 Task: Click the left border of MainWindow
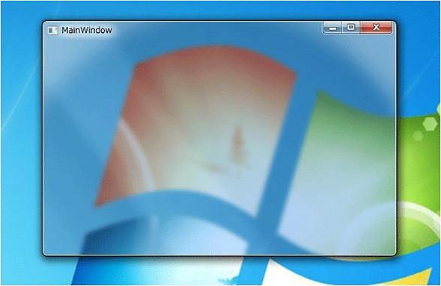click(x=43, y=140)
